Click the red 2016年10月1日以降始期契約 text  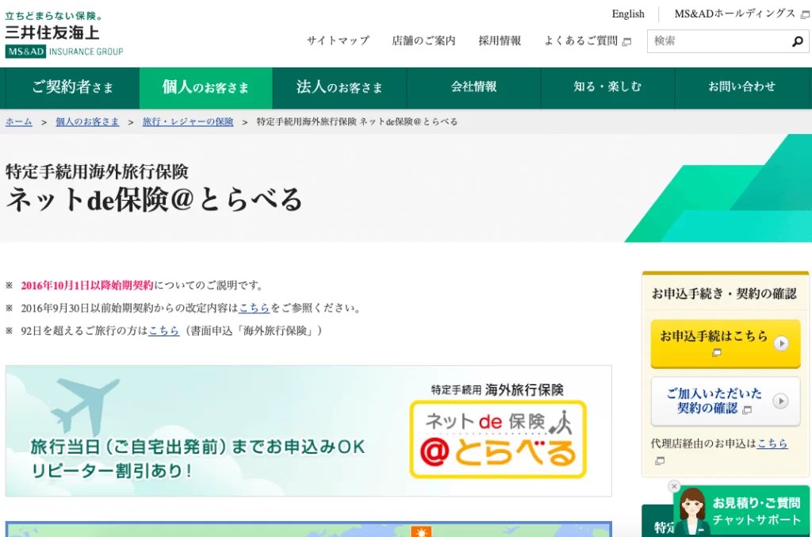(x=87, y=286)
